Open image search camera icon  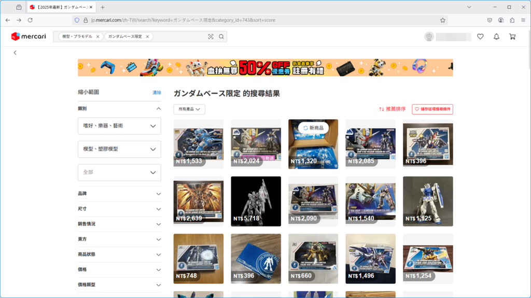point(211,37)
